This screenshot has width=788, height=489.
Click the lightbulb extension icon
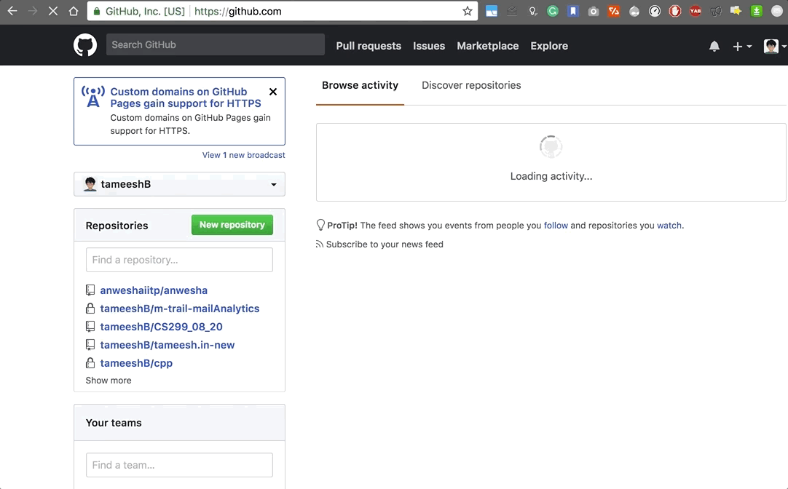click(x=532, y=11)
